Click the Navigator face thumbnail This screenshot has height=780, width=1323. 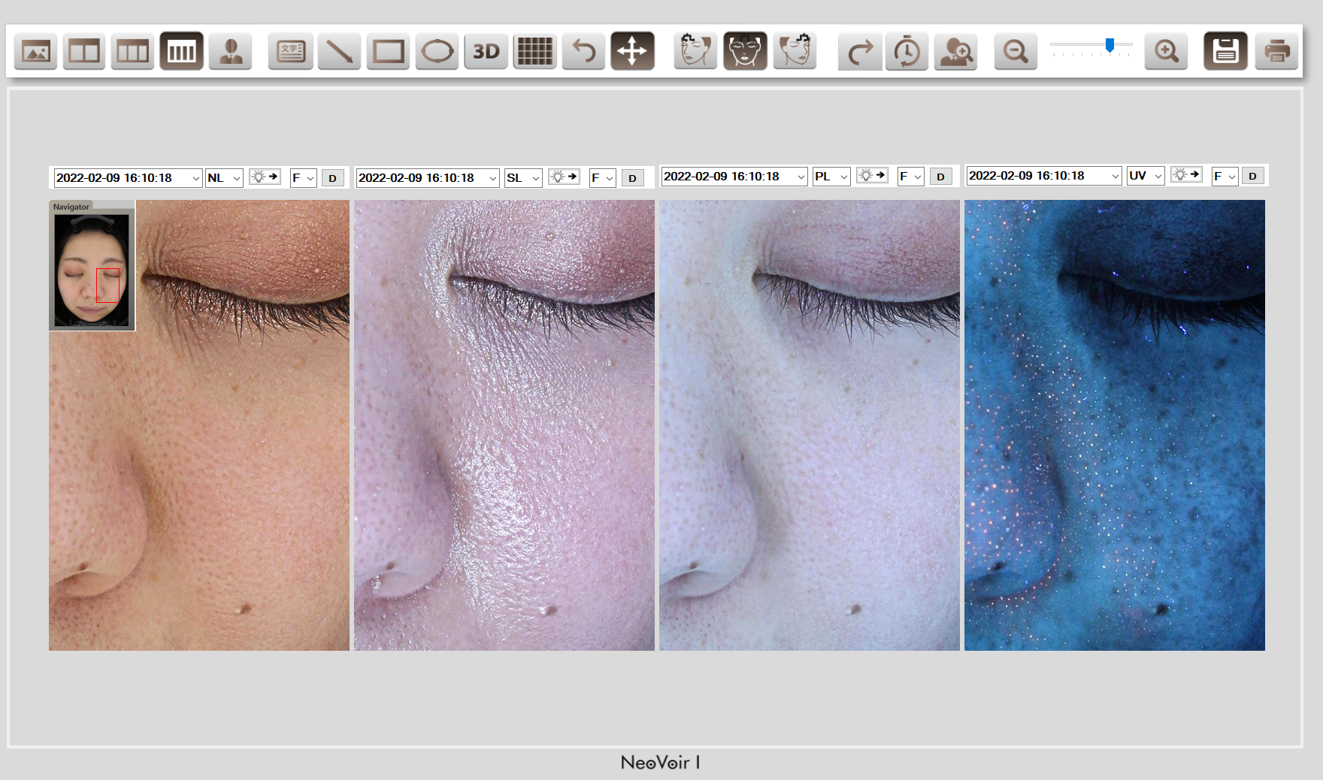[x=92, y=269]
